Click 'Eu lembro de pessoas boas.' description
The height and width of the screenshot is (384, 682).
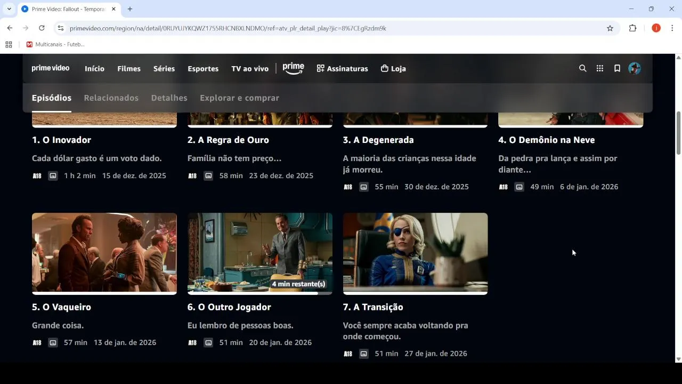click(x=240, y=325)
